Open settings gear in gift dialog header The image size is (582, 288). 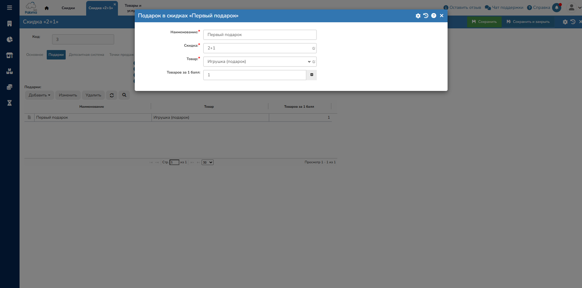pyautogui.click(x=418, y=16)
